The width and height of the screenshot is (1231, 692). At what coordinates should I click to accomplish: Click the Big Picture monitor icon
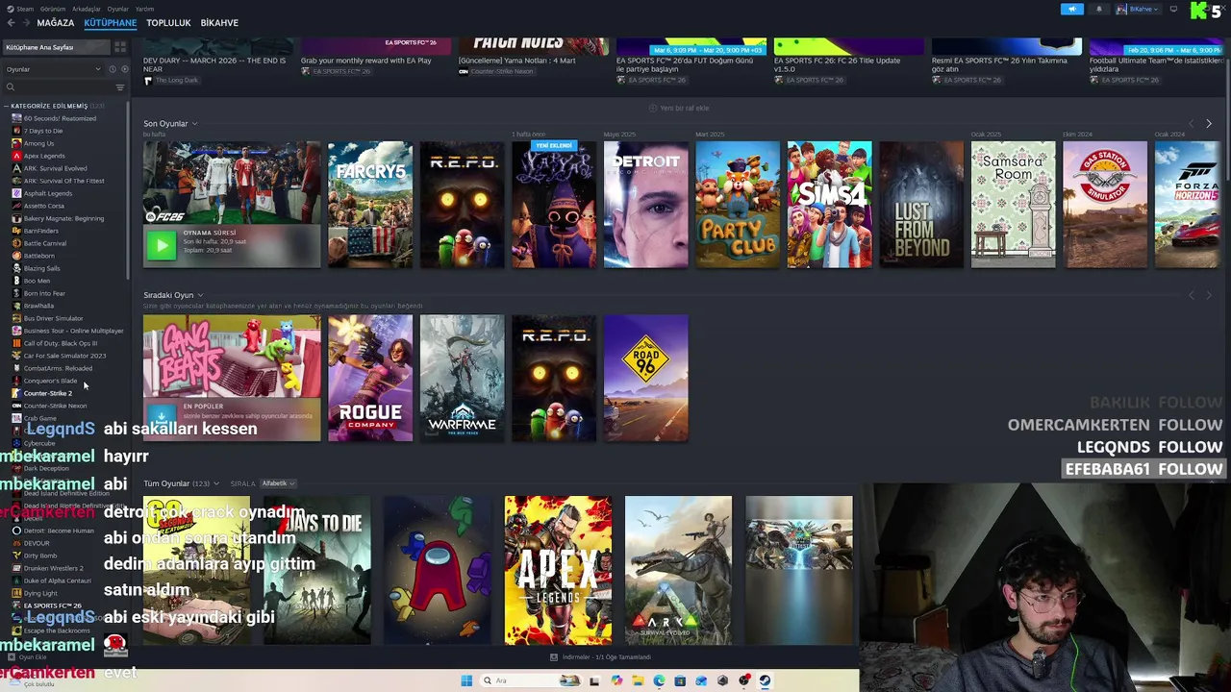pos(1173,9)
